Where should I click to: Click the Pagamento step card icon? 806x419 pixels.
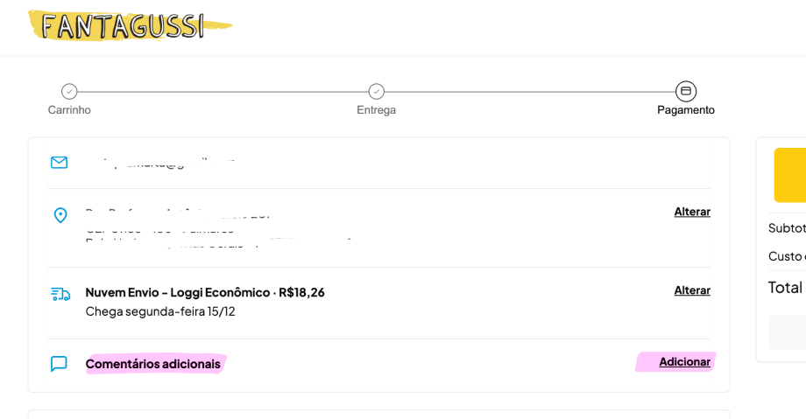pyautogui.click(x=686, y=91)
